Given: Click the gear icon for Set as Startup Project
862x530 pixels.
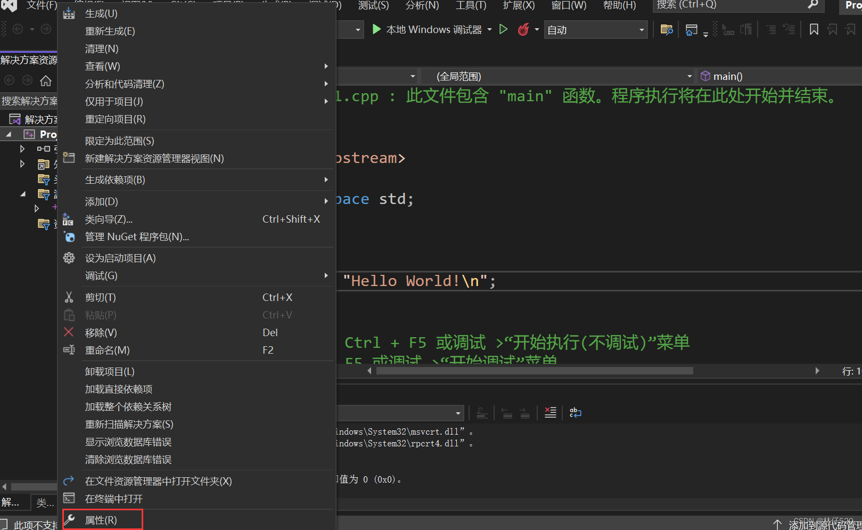Looking at the screenshot, I should pos(69,258).
